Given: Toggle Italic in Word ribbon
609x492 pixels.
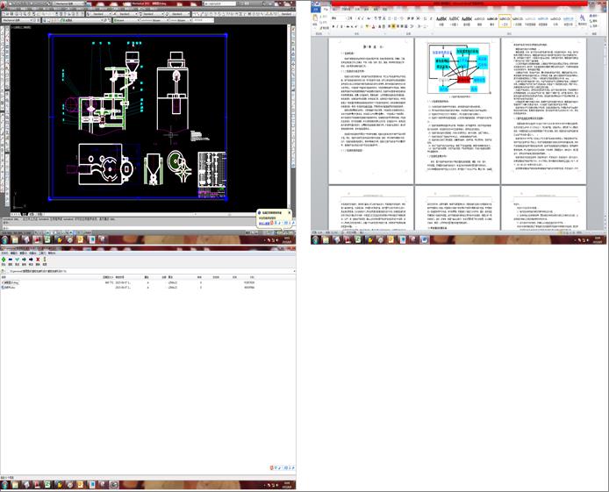Looking at the screenshot, I should [x=337, y=26].
